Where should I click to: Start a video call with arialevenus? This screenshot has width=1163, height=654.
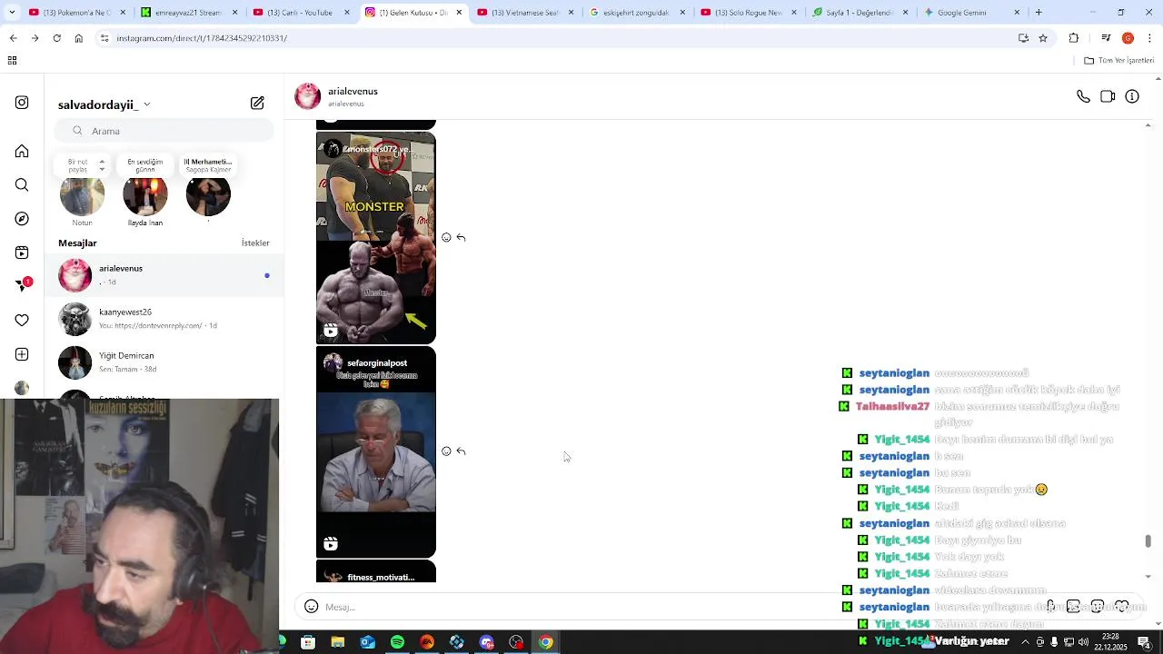(1108, 96)
